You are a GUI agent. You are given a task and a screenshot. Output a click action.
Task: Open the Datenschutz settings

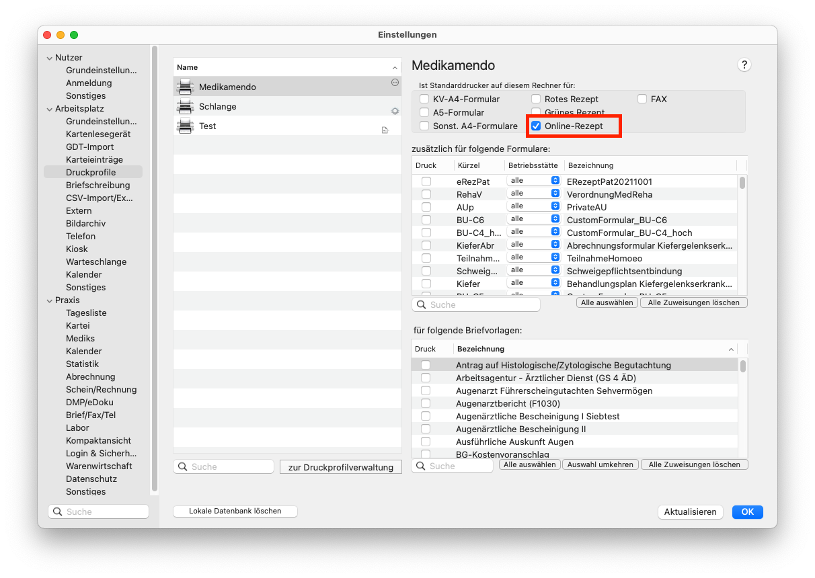tap(91, 479)
